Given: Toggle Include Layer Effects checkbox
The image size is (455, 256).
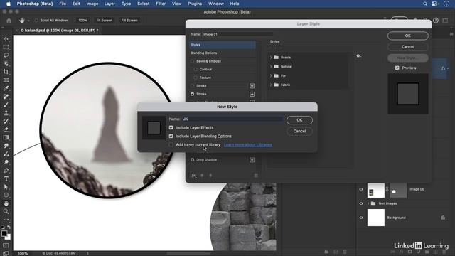Looking at the screenshot, I should 171,128.
